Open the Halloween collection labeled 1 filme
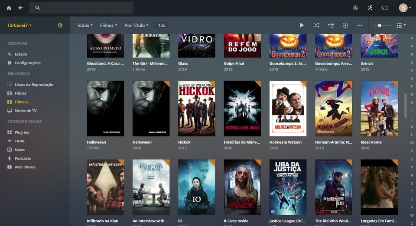This screenshot has width=416, height=226. coord(105,108)
